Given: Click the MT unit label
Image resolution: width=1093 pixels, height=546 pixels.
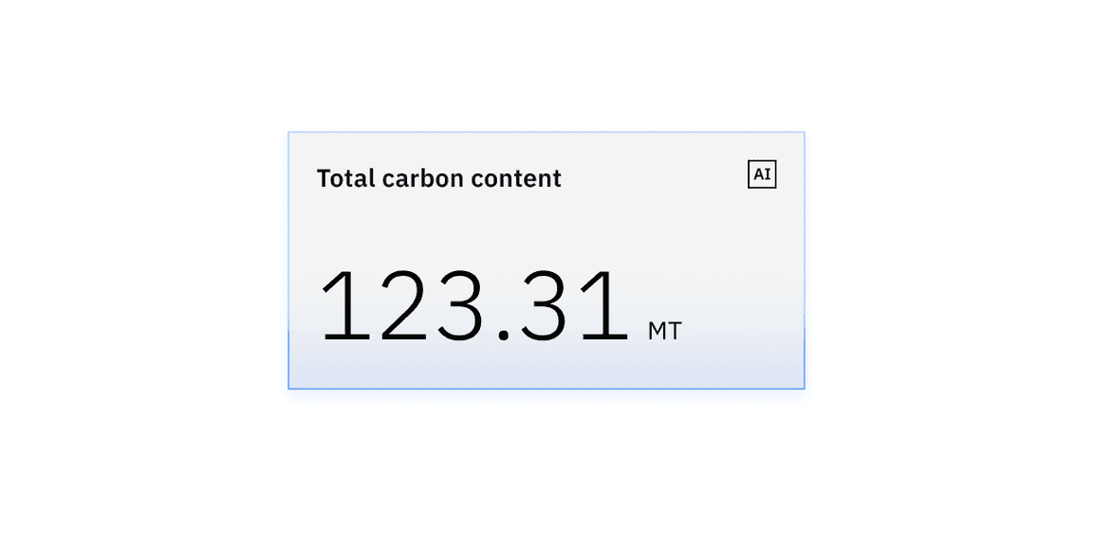Looking at the screenshot, I should (666, 330).
